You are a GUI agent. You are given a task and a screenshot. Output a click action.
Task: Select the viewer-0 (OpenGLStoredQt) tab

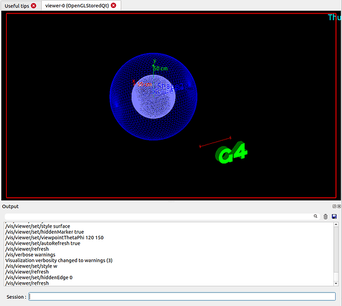pyautogui.click(x=77, y=6)
